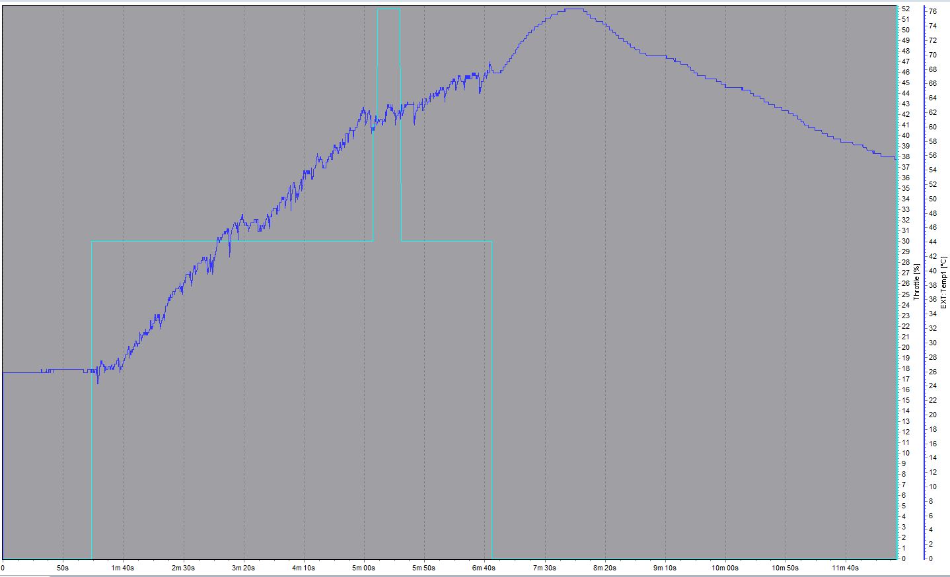Click the temperature curve's highest peak

click(x=573, y=9)
